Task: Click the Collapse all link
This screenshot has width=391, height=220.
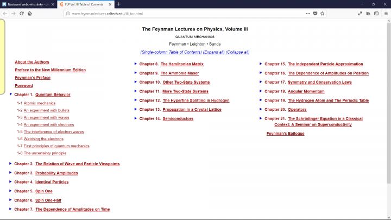Action: tap(238, 52)
